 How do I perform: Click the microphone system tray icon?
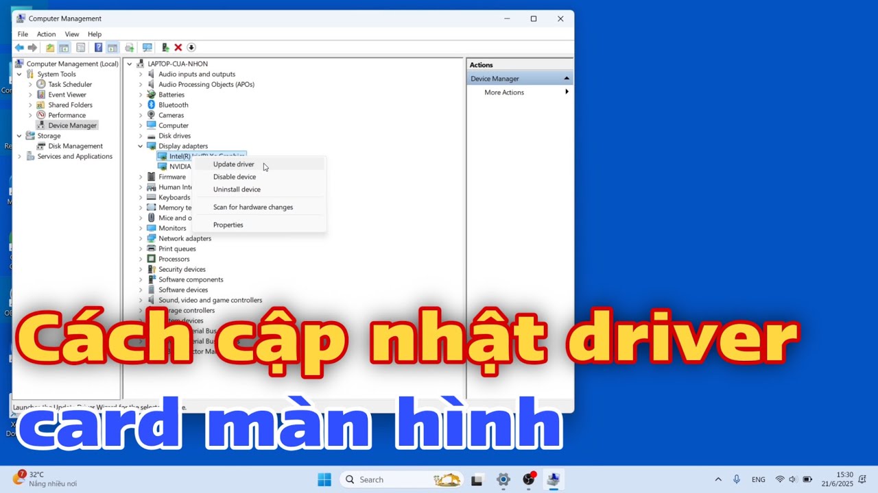[x=737, y=479]
